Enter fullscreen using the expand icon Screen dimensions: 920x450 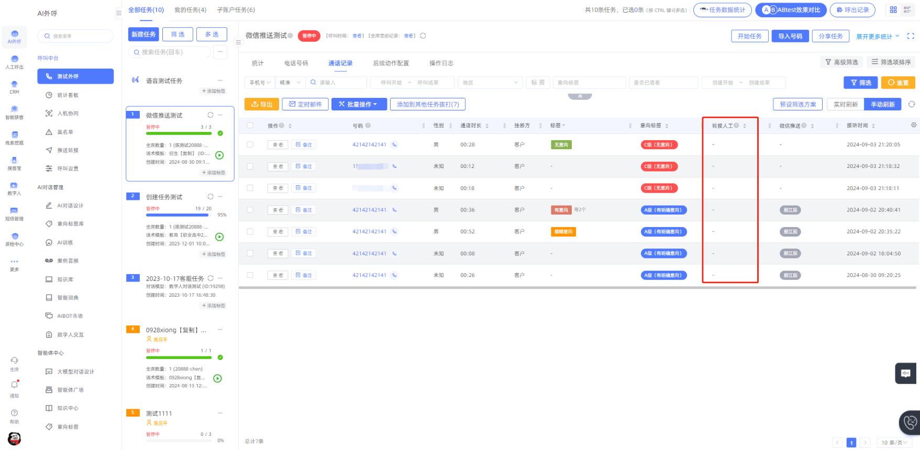click(x=911, y=36)
